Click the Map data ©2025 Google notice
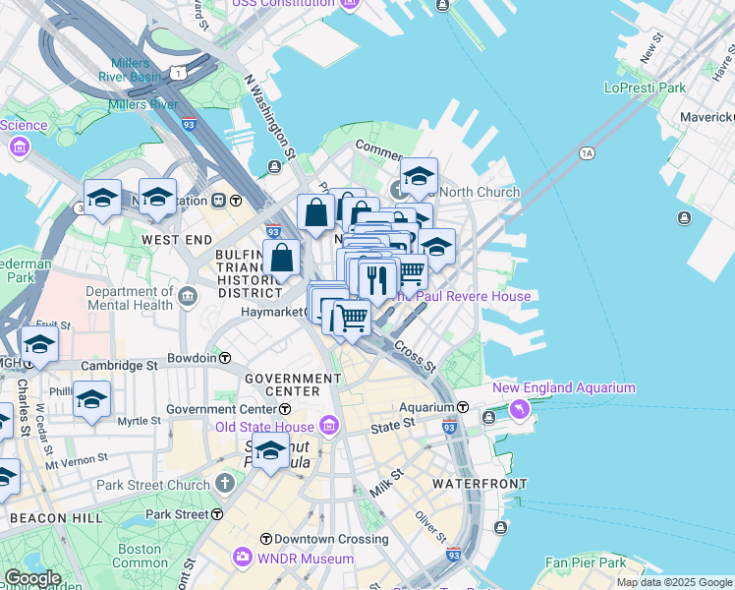 (x=675, y=582)
